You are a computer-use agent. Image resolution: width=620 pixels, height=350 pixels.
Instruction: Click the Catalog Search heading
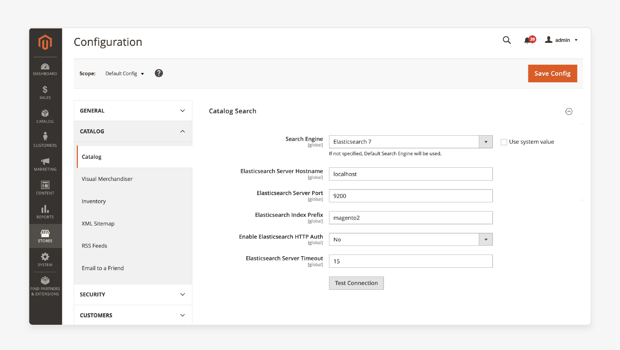pyautogui.click(x=232, y=111)
